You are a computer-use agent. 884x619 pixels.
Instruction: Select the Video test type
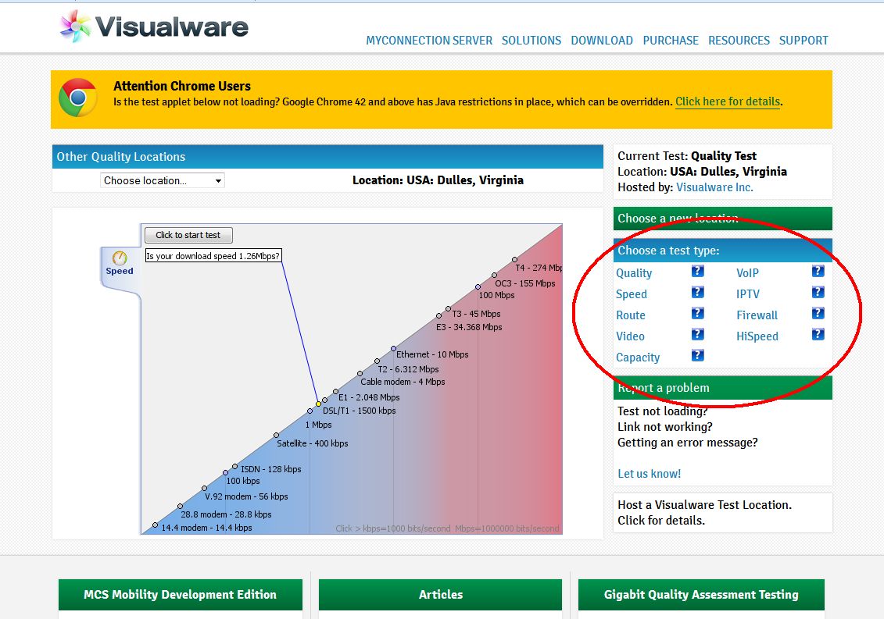tap(630, 336)
